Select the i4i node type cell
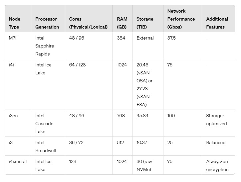241x182 pixels. point(18,84)
